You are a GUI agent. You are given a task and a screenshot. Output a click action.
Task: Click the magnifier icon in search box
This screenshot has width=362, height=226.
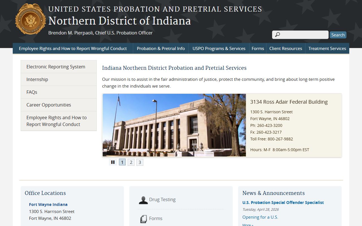(x=277, y=34)
